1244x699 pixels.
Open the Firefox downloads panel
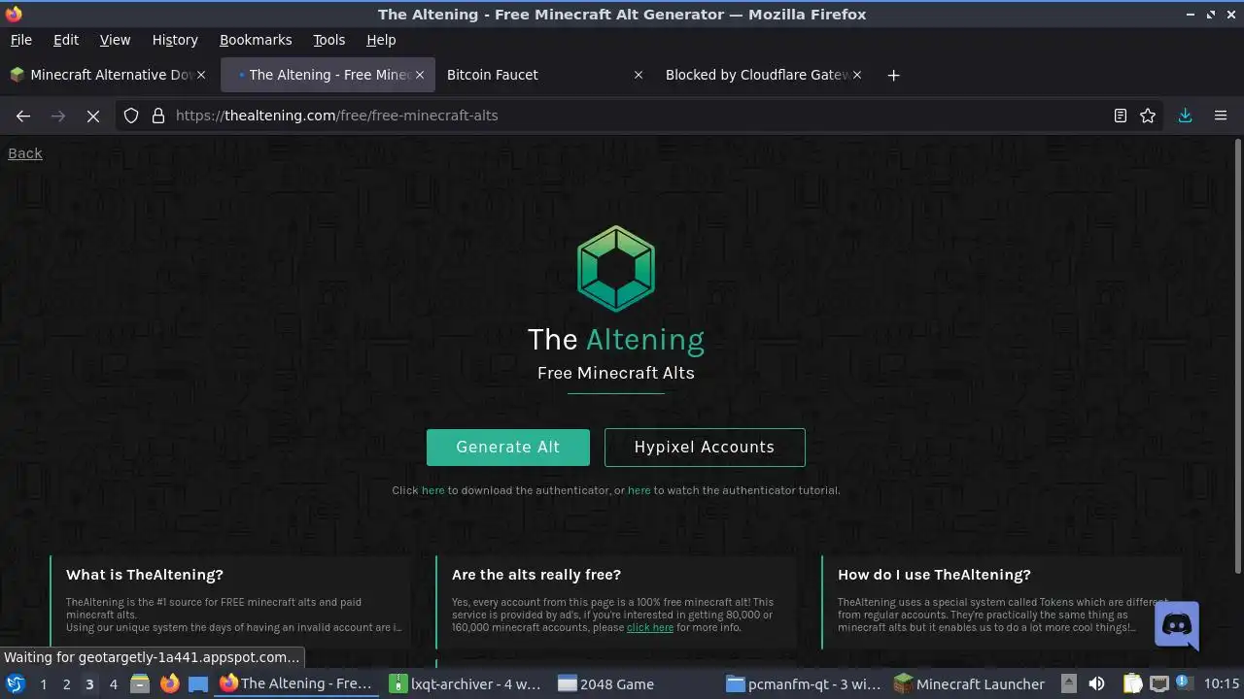tap(1185, 116)
